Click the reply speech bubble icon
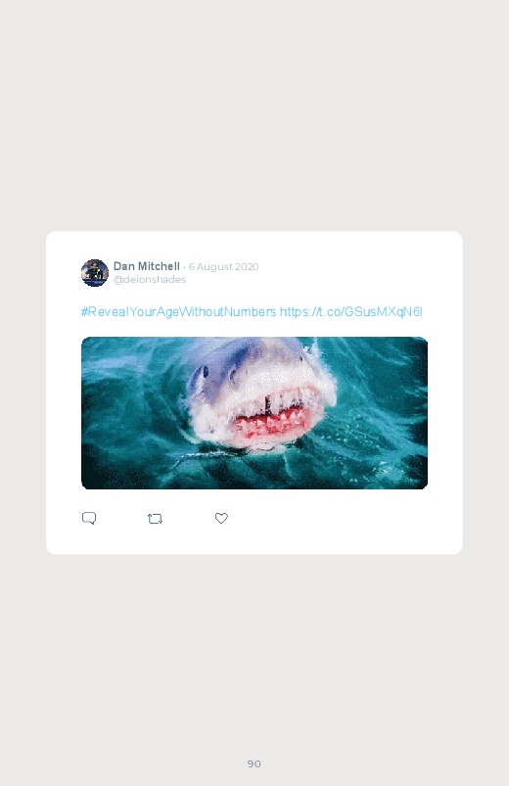This screenshot has width=509, height=786. click(x=89, y=518)
